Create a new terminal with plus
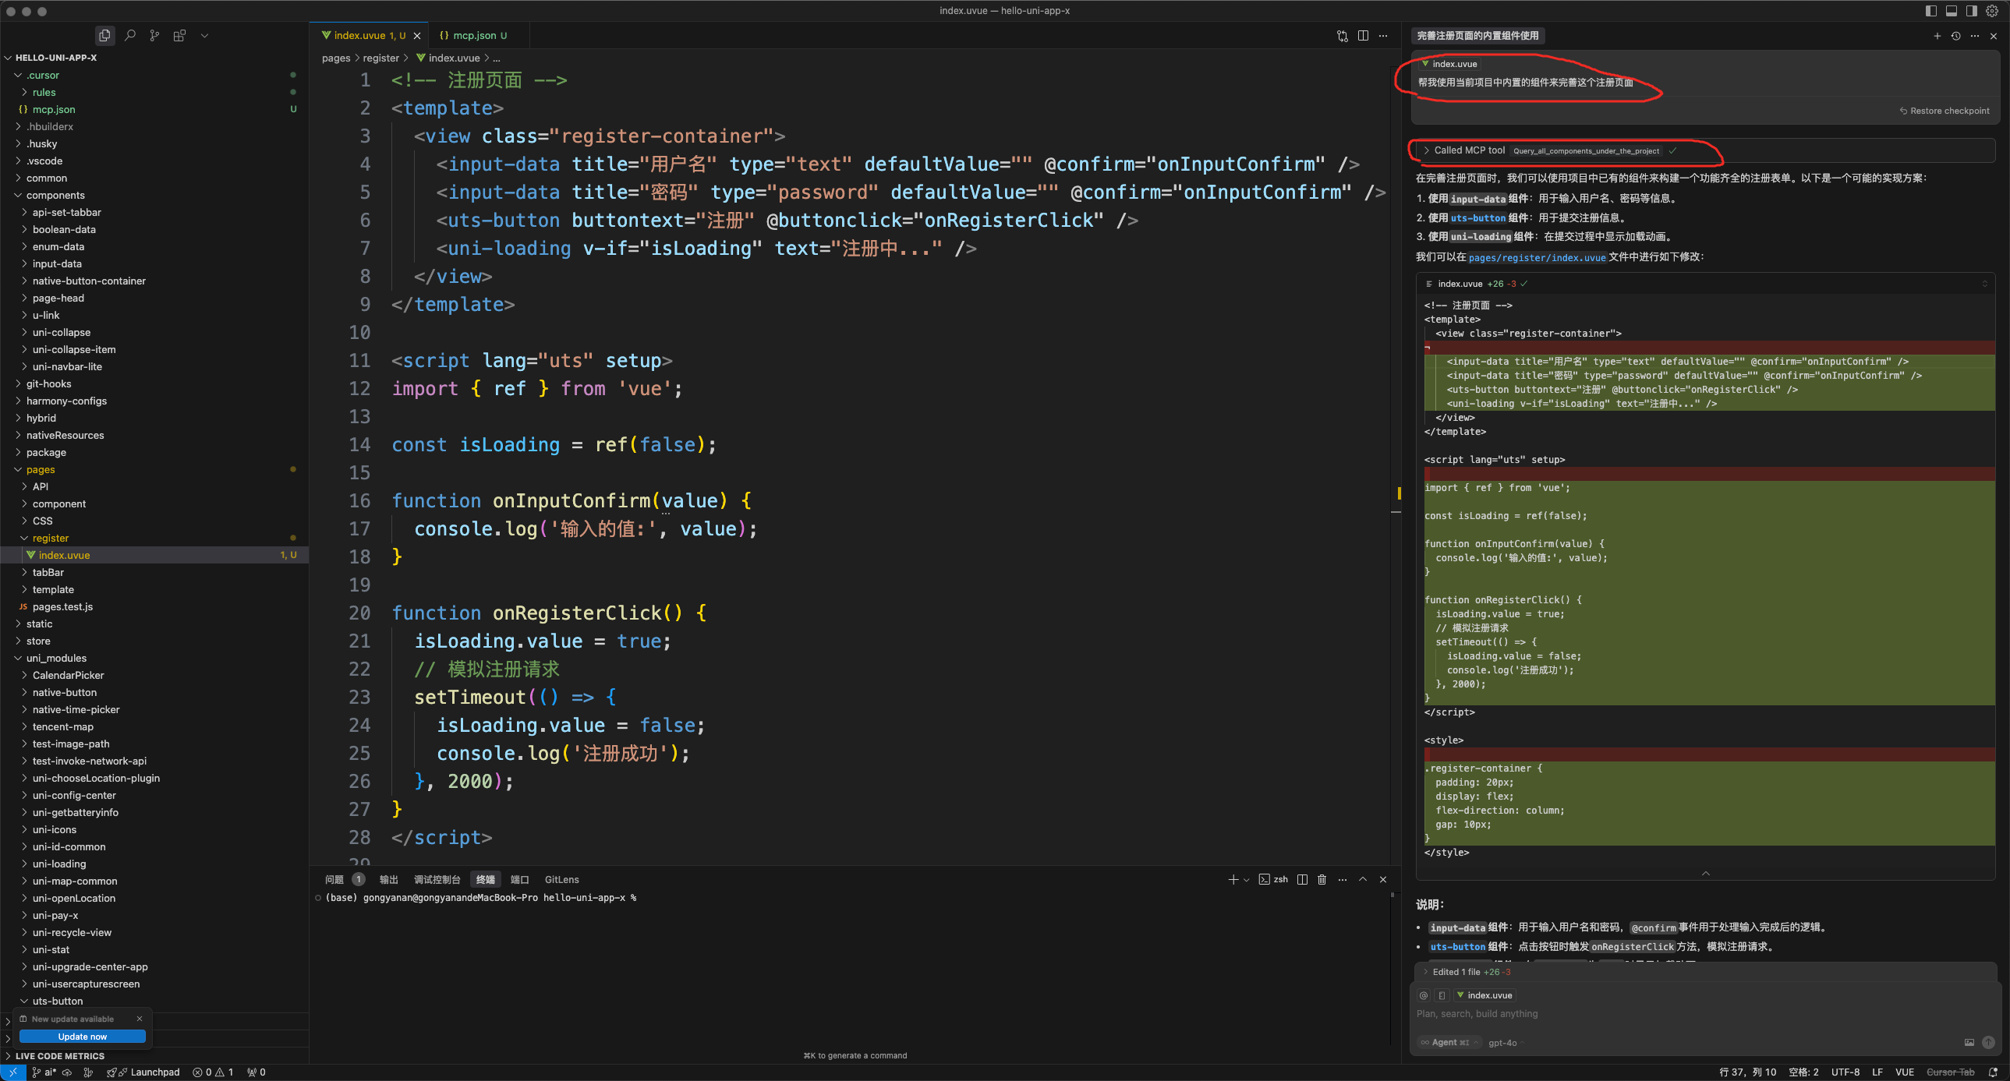 point(1233,880)
